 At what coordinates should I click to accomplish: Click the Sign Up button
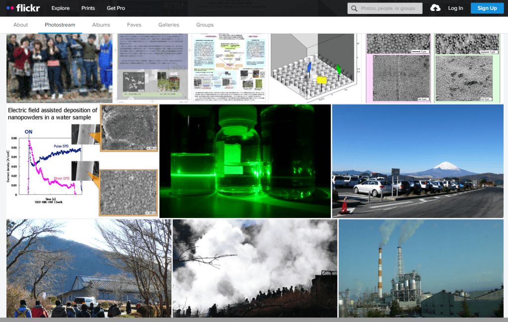[486, 8]
